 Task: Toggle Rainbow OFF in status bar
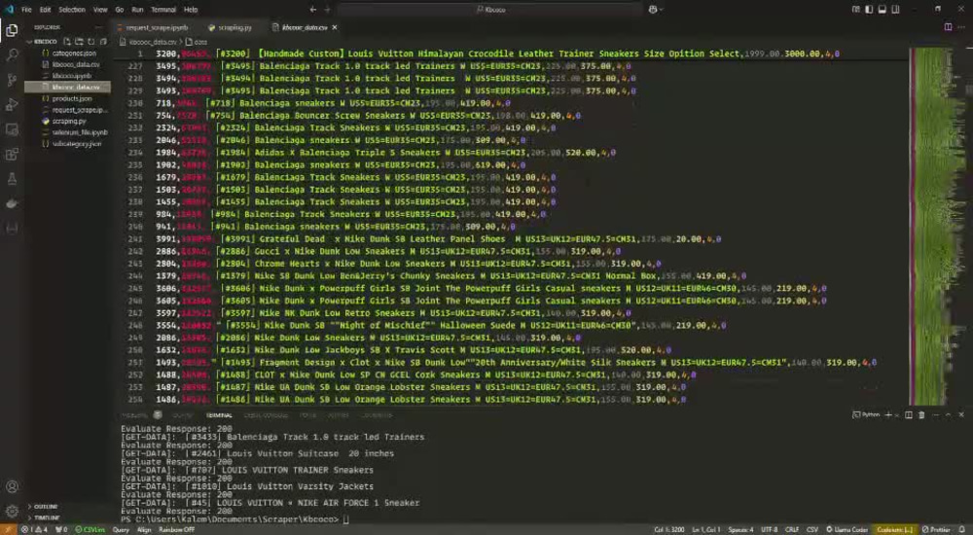coord(176,529)
